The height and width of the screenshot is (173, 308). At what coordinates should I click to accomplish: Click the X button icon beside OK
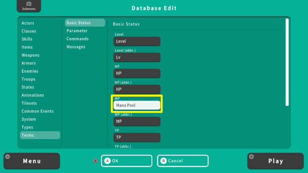96,161
